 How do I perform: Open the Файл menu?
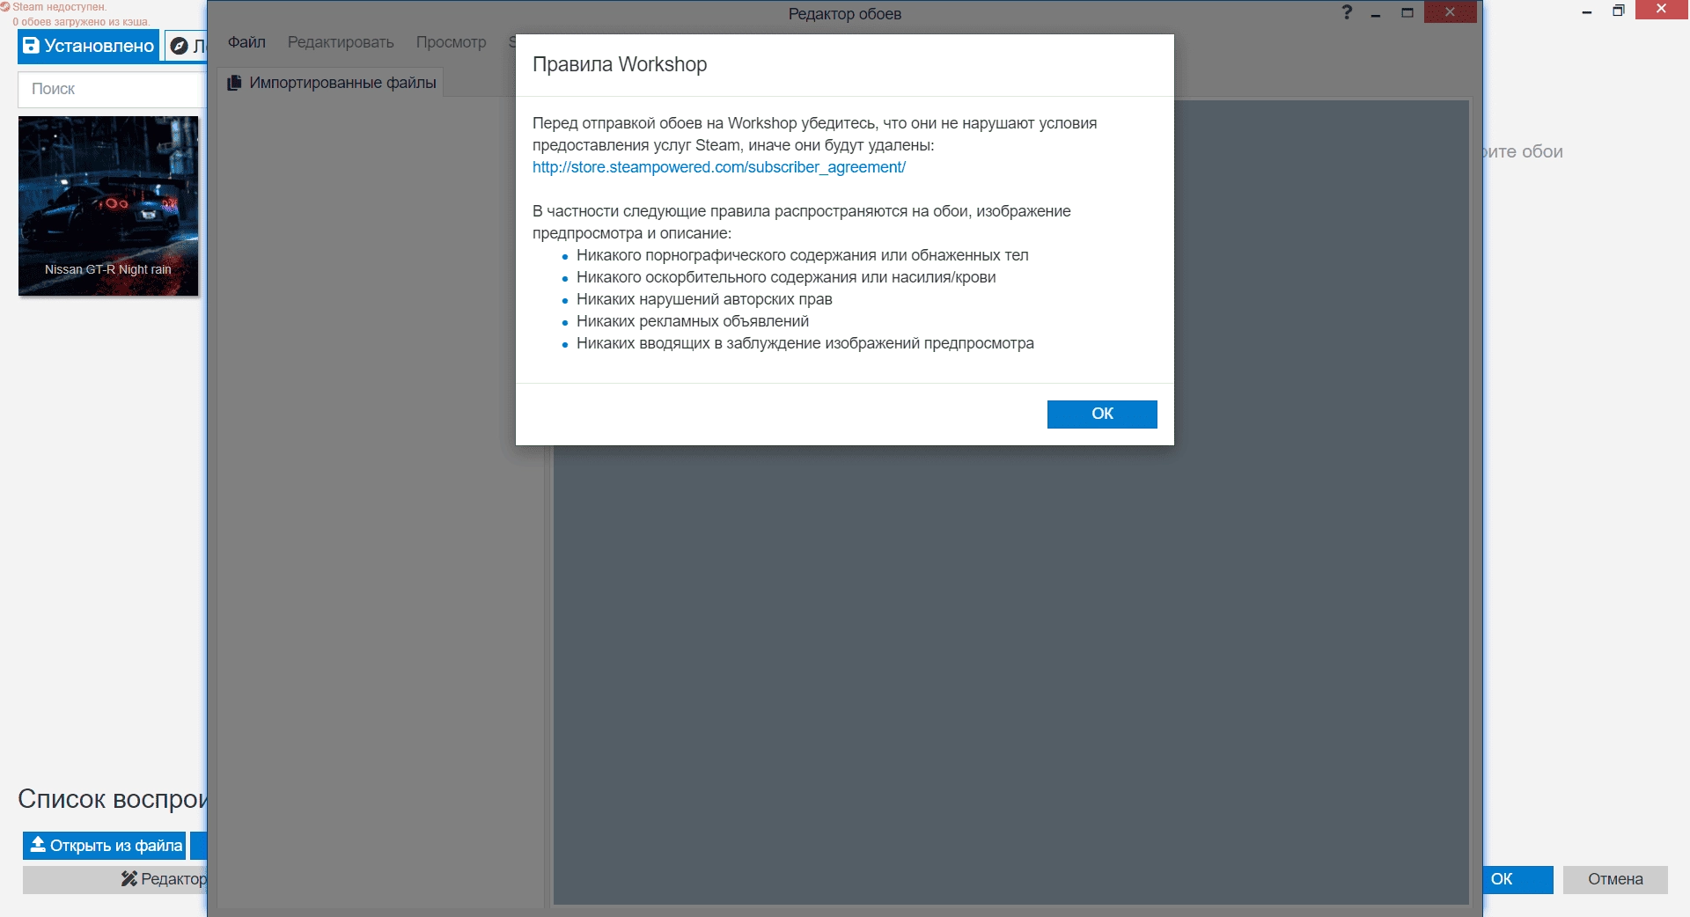[246, 42]
